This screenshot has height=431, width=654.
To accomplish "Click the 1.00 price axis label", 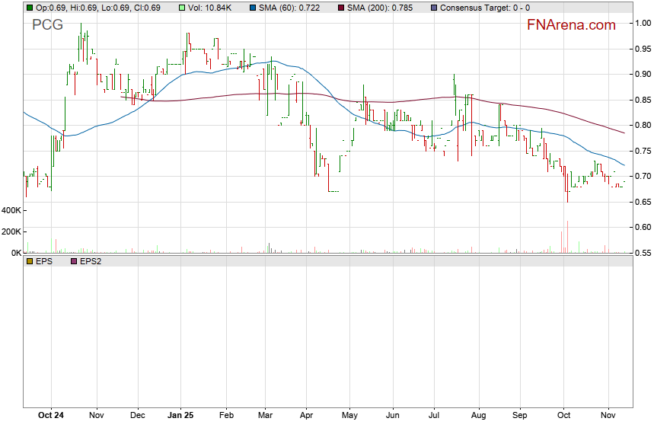I will pyautogui.click(x=643, y=24).
